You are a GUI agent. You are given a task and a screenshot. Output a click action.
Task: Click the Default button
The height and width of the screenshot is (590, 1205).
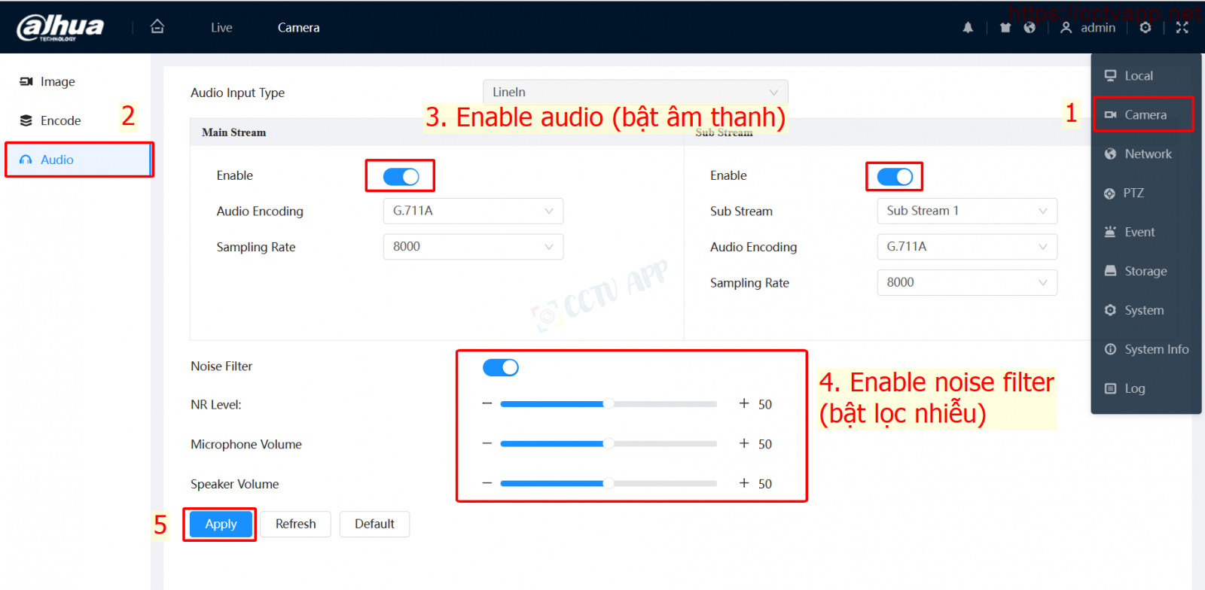(374, 524)
